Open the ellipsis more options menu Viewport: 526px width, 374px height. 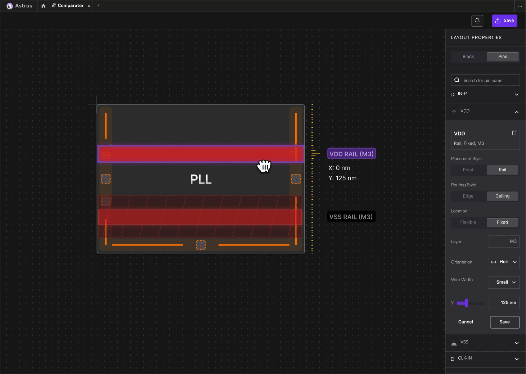tap(520, 6)
